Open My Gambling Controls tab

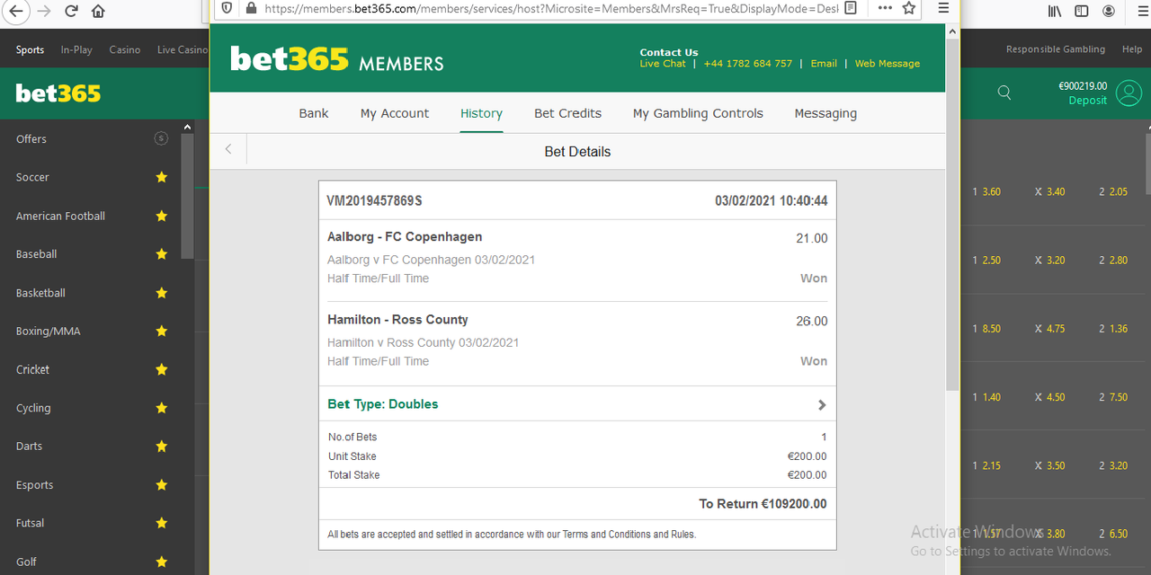point(698,113)
